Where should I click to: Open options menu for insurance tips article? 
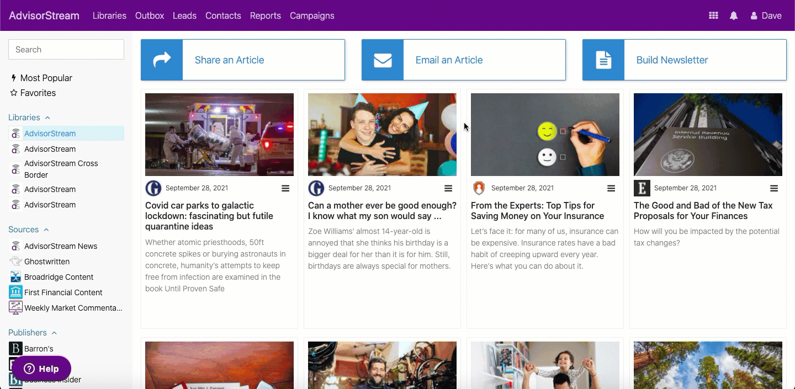pos(611,189)
